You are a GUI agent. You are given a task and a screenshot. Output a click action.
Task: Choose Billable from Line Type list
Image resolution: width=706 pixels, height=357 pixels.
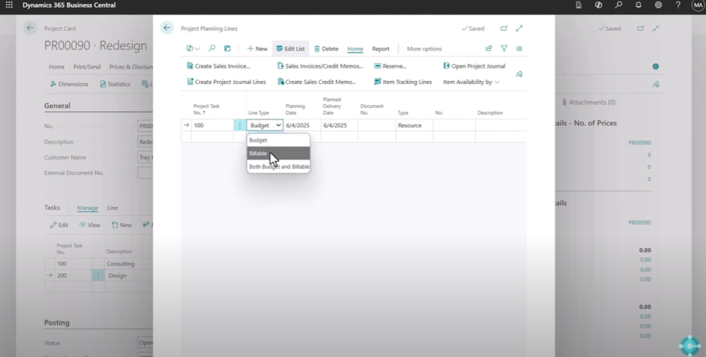pyautogui.click(x=279, y=153)
